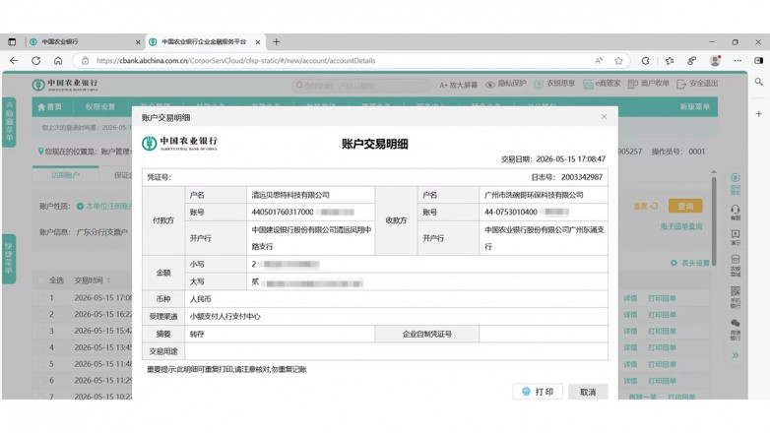The width and height of the screenshot is (770, 433).
Task: Click 打印回单 for row 2
Action: (662, 315)
